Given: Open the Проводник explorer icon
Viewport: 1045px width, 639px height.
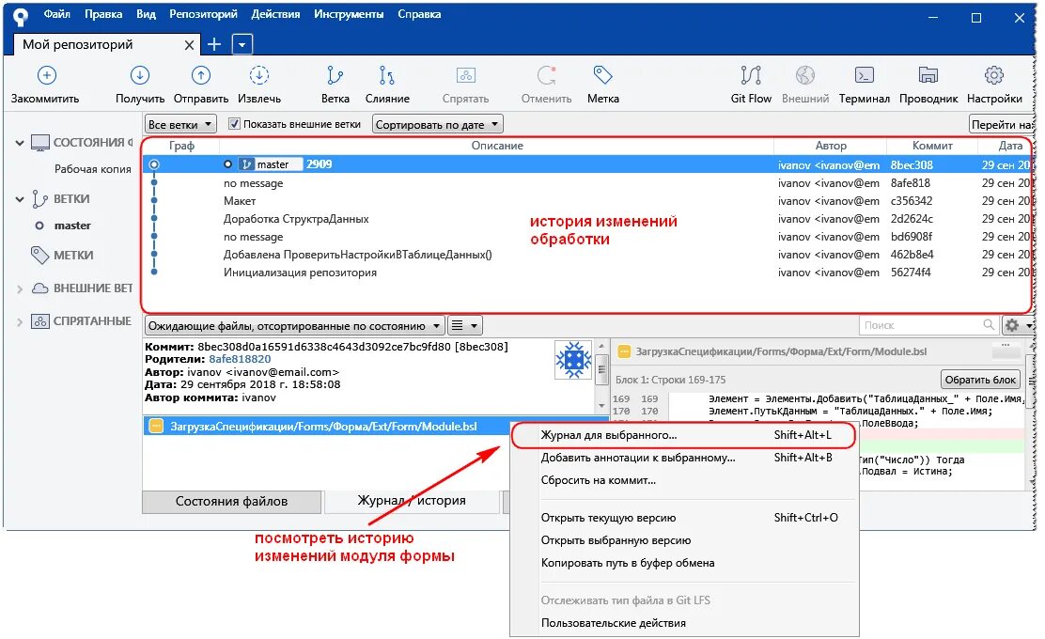Looking at the screenshot, I should click(928, 75).
